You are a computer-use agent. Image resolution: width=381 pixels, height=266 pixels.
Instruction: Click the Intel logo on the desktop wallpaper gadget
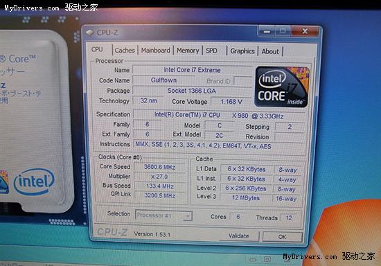(34, 181)
